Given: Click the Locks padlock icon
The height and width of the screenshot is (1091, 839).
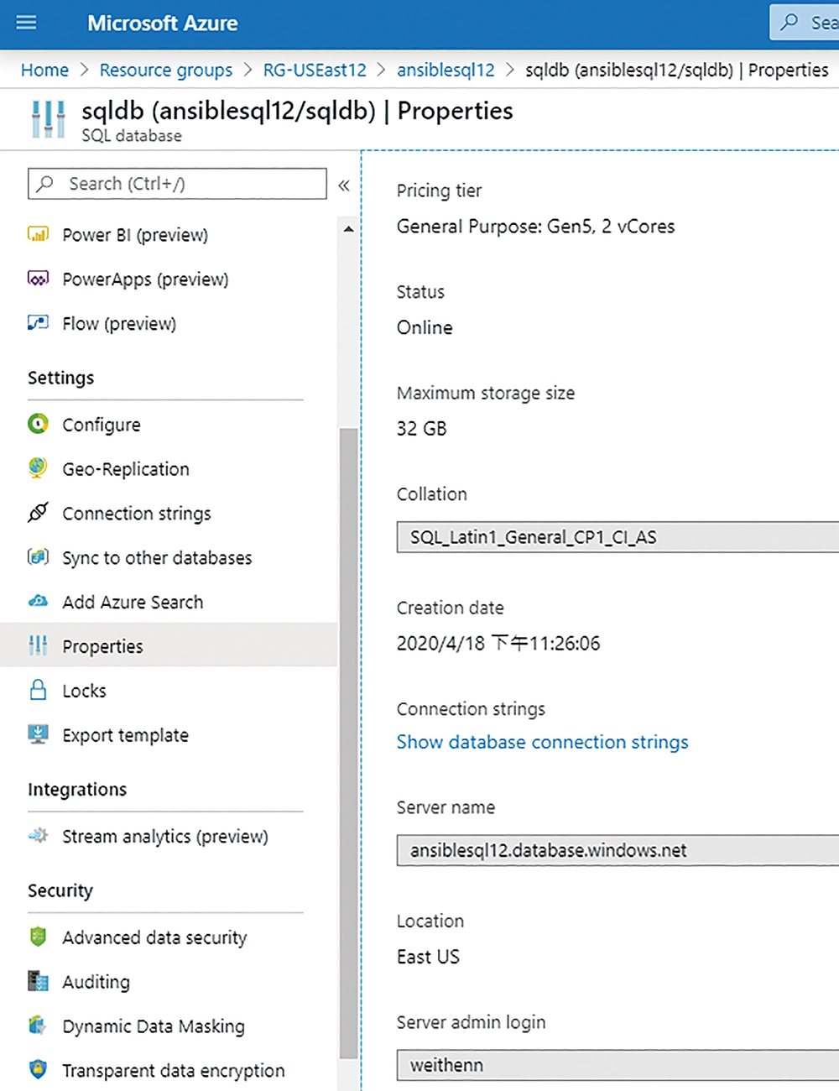Looking at the screenshot, I should pos(38,690).
